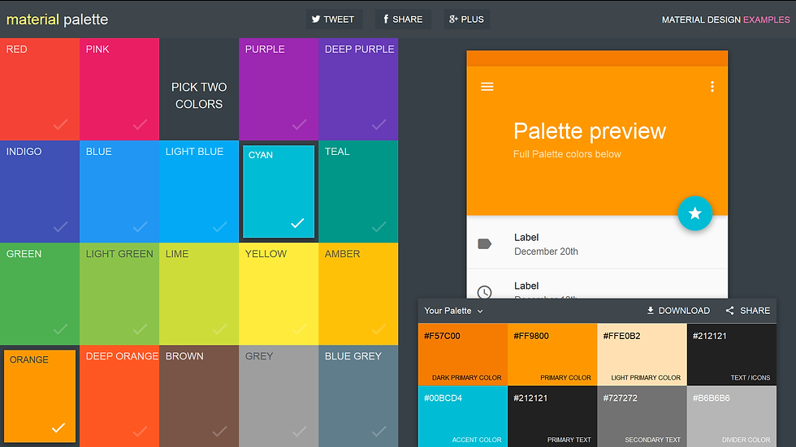Click the Palette preview heading
The height and width of the screenshot is (447, 796).
590,131
